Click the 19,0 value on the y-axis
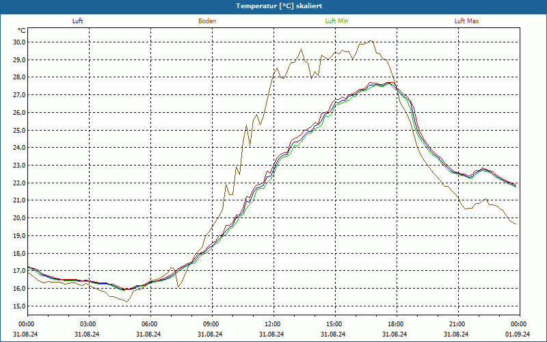Screen dimensions: 547x342 tap(20, 236)
